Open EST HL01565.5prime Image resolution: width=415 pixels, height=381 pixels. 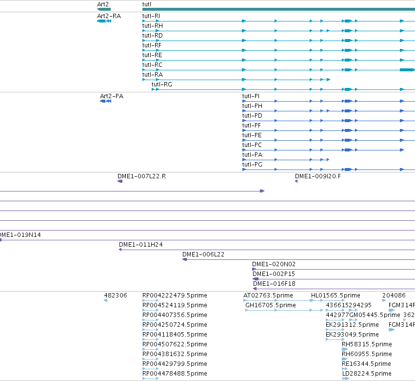pos(336,296)
